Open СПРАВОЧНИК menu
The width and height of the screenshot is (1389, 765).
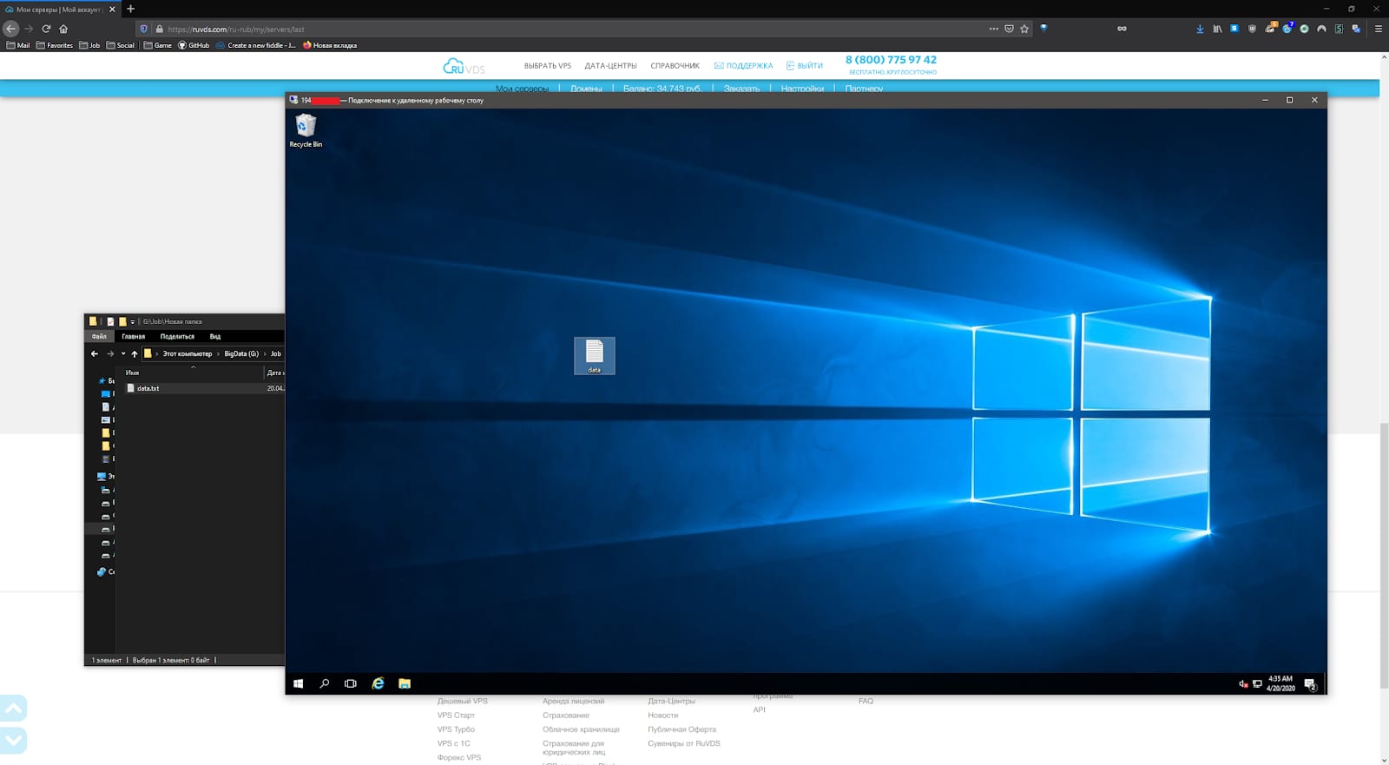click(x=675, y=66)
